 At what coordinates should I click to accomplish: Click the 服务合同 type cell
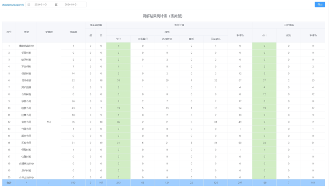[26, 136]
